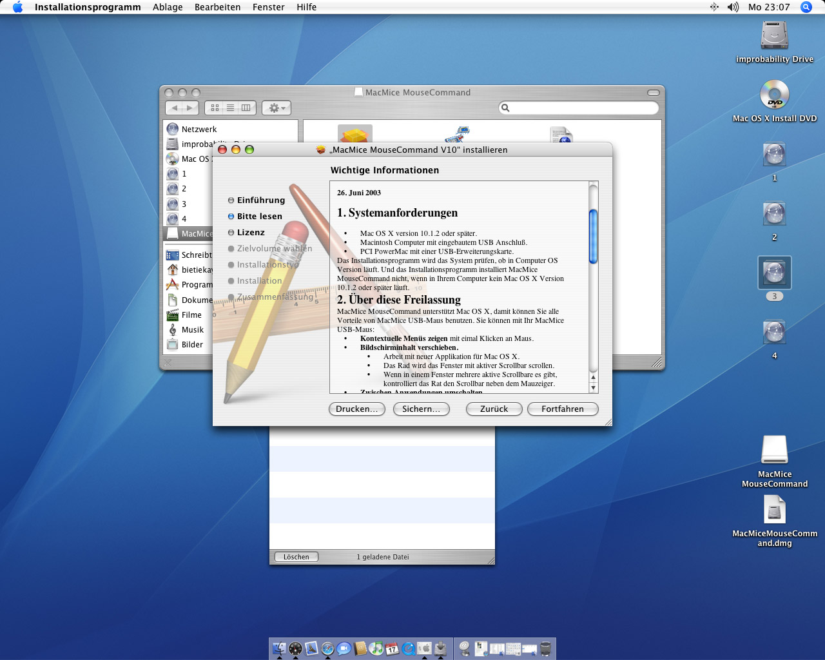
Task: Switch Finder to icon view
Action: click(215, 108)
